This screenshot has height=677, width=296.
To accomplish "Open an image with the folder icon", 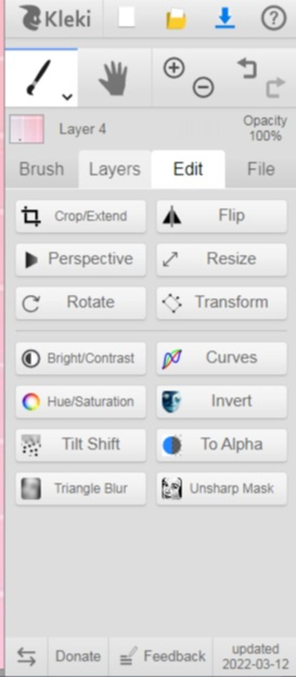I will (175, 19).
